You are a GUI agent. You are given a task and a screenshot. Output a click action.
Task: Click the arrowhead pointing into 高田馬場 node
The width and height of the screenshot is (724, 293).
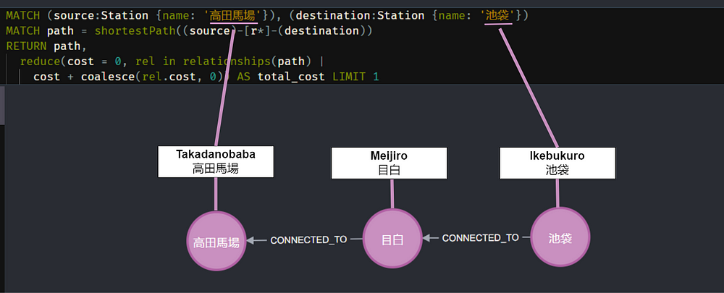point(251,240)
